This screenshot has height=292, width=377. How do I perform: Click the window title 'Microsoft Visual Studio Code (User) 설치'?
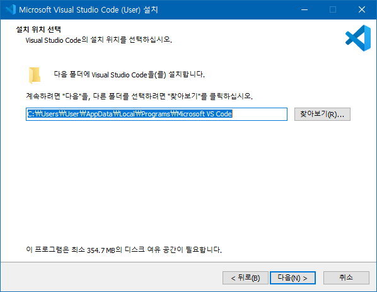(x=88, y=10)
